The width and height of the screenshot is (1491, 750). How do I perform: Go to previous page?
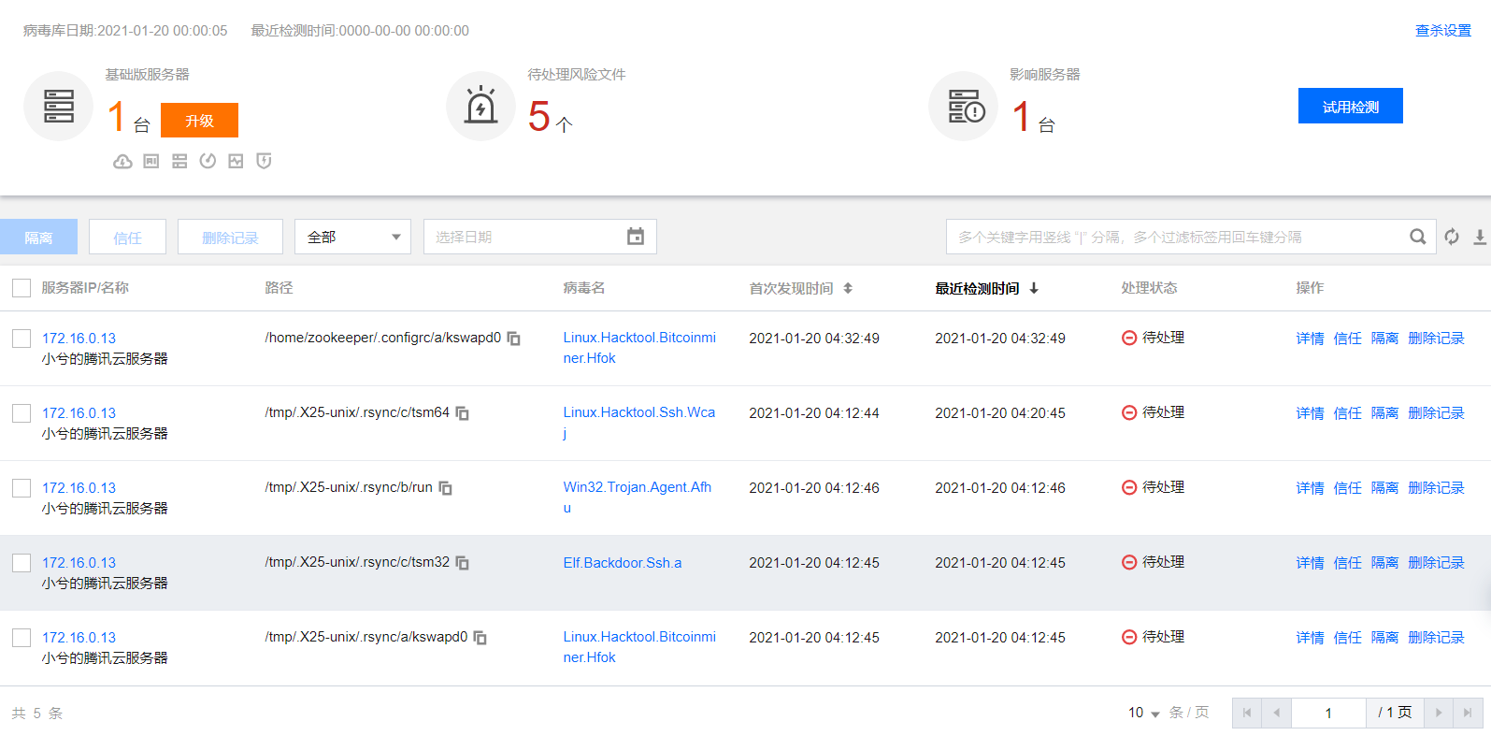(1277, 713)
